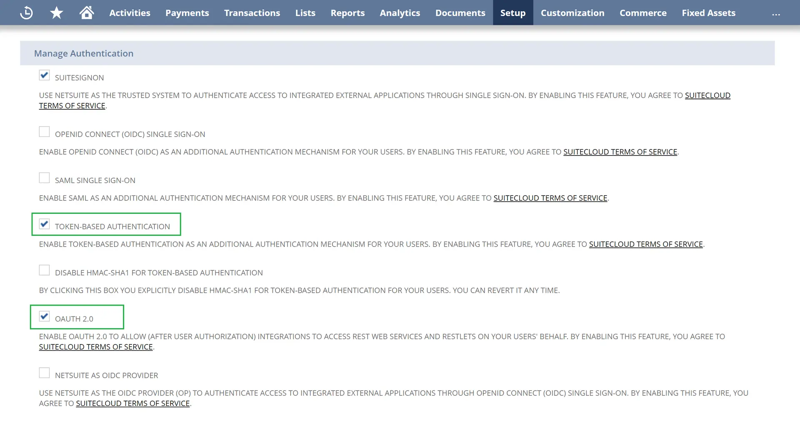The width and height of the screenshot is (800, 423).
Task: Click the SAML SINGLE SIGN-ON label text
Action: [x=95, y=181]
